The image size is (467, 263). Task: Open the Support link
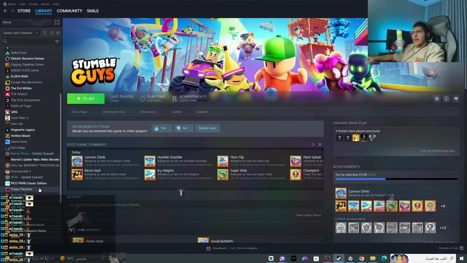202,112
